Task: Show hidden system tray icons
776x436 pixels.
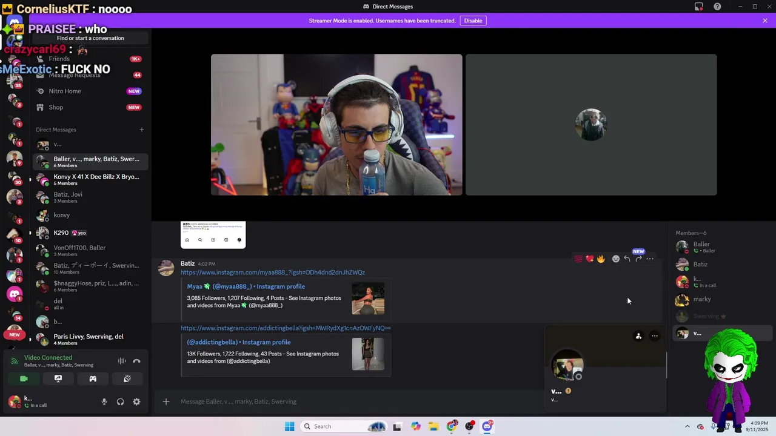Action: click(687, 426)
